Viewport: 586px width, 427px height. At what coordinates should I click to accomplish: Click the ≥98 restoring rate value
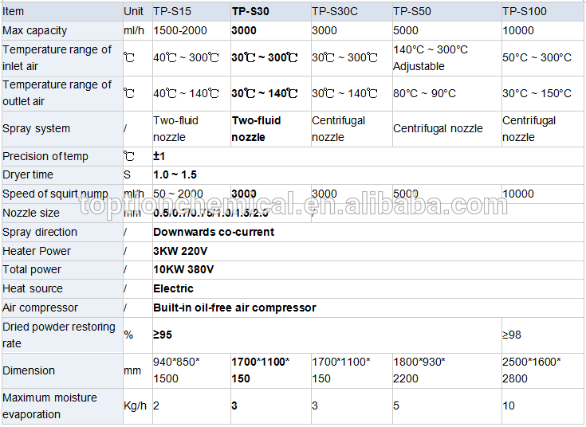[x=513, y=335]
